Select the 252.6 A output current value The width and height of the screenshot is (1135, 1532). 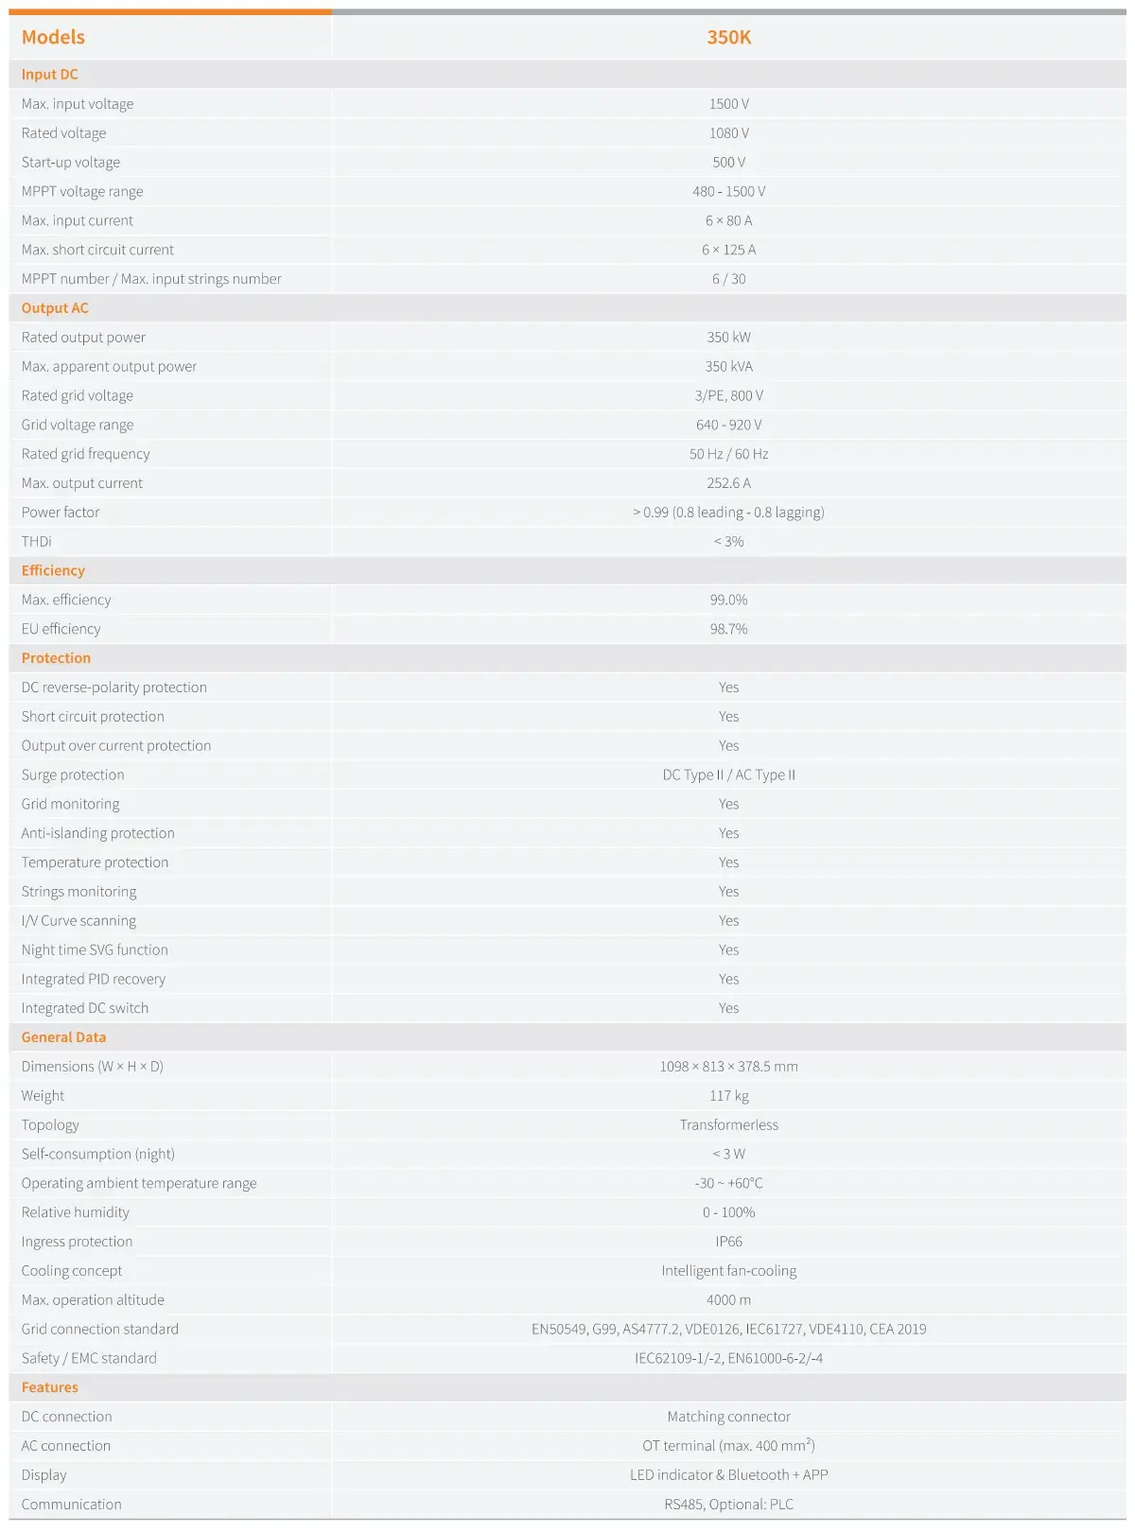point(728,482)
